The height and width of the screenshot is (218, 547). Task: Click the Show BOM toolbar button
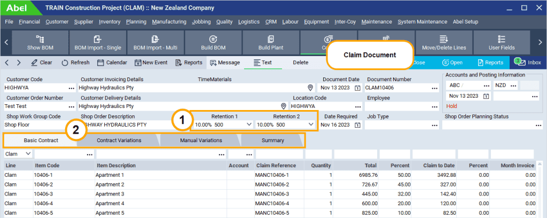tap(40, 42)
